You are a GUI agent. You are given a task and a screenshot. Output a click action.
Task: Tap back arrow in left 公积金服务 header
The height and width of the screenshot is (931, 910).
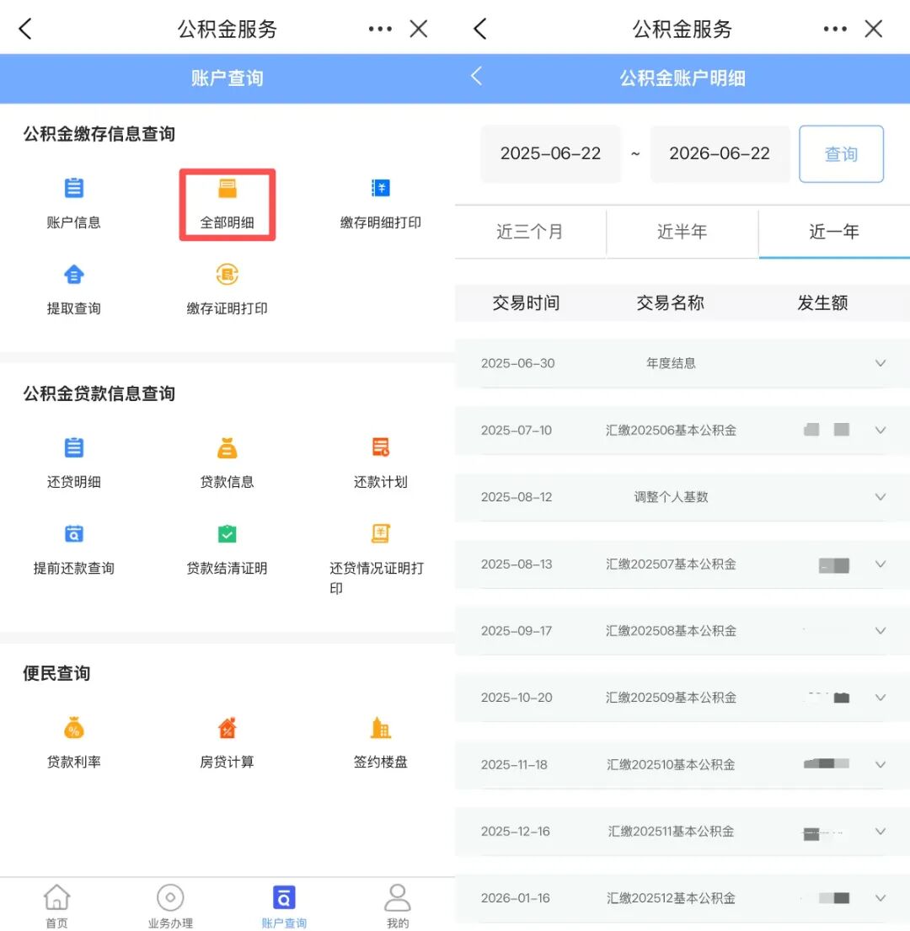[25, 29]
